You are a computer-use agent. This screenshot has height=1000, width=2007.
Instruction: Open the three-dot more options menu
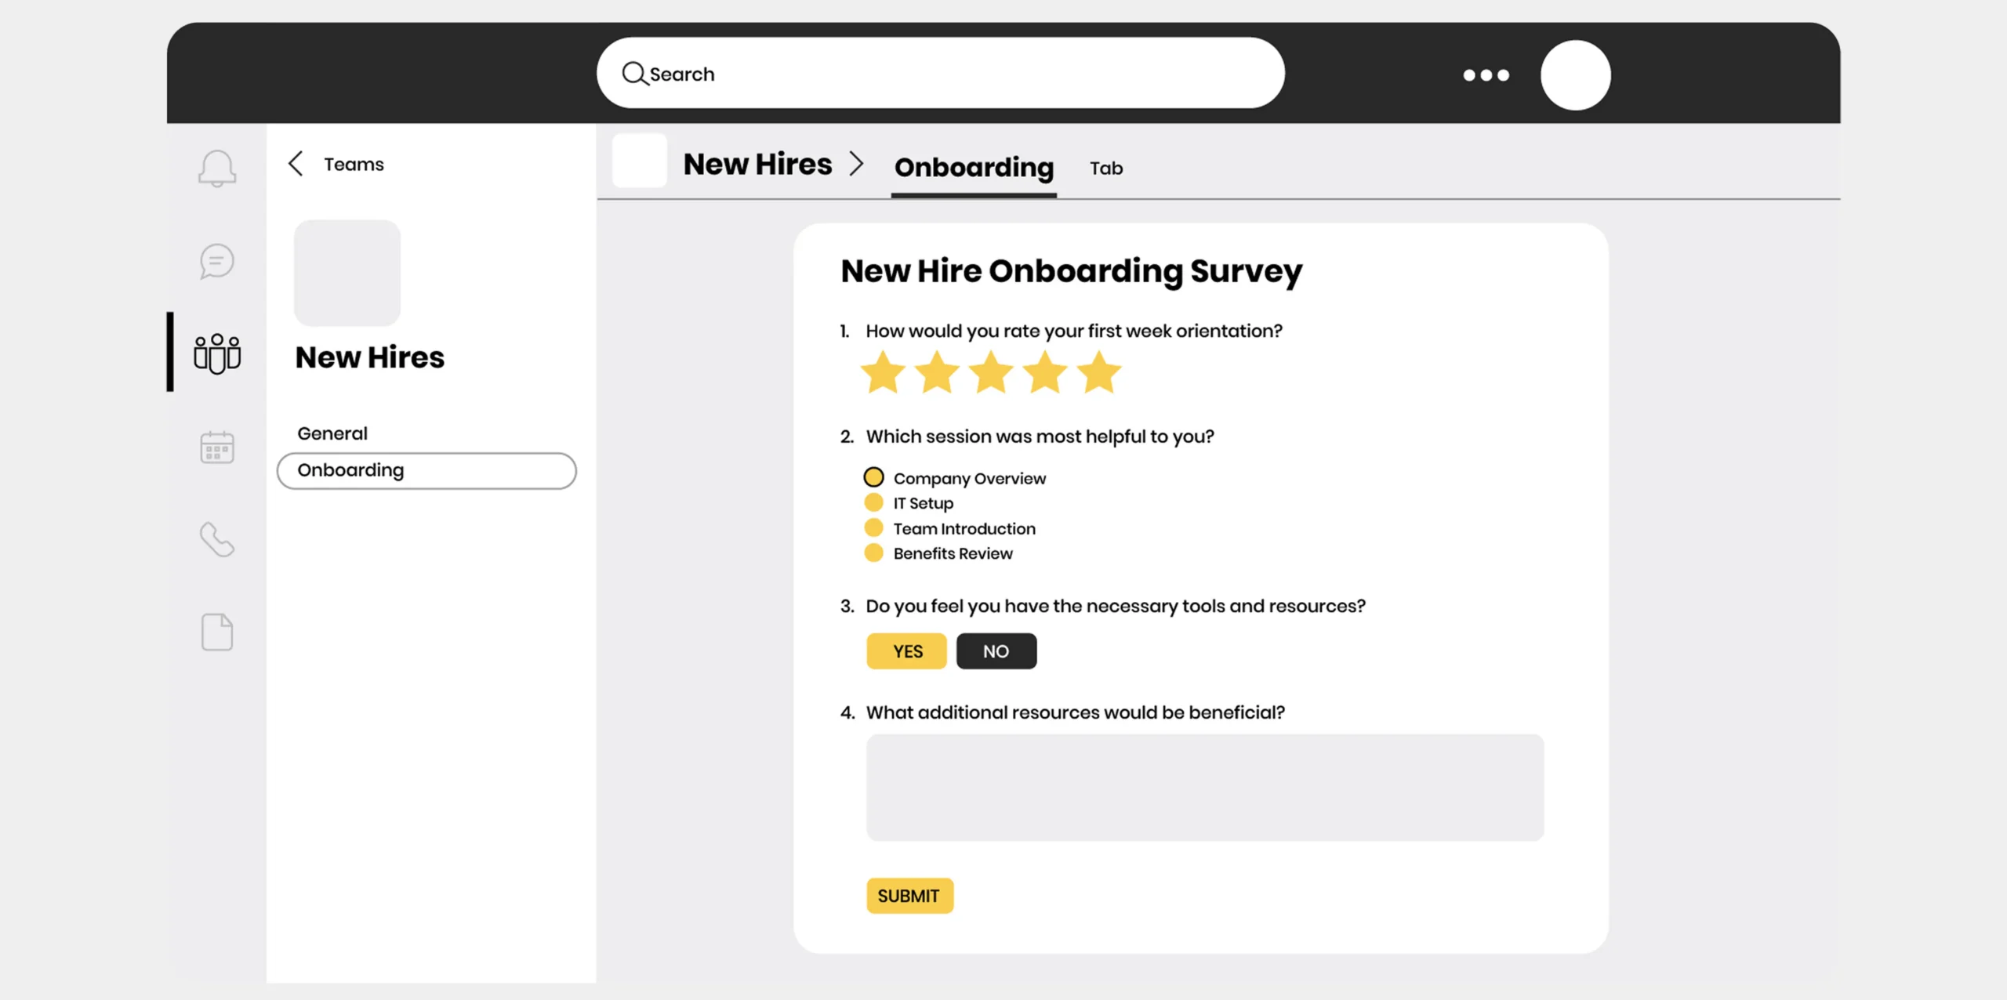1486,75
